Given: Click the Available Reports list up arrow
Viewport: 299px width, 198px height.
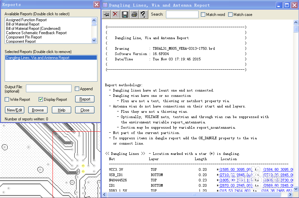Looking at the screenshot, I should click(x=94, y=20).
